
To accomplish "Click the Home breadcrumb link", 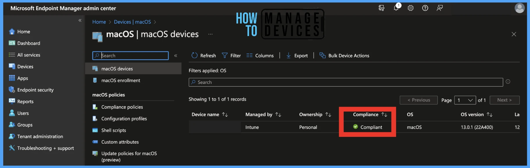I will click(99, 22).
